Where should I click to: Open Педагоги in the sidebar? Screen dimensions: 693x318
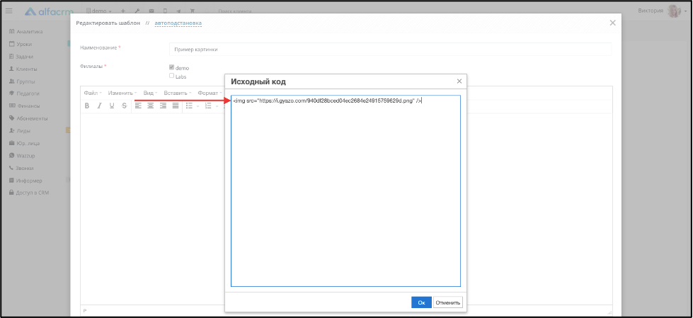pos(24,93)
